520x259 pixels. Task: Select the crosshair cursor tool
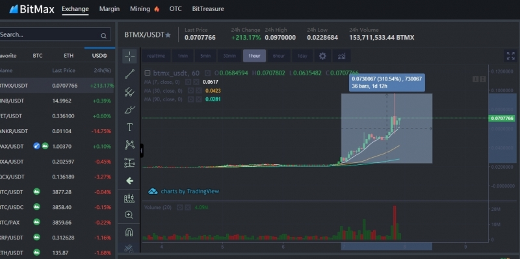(129, 56)
